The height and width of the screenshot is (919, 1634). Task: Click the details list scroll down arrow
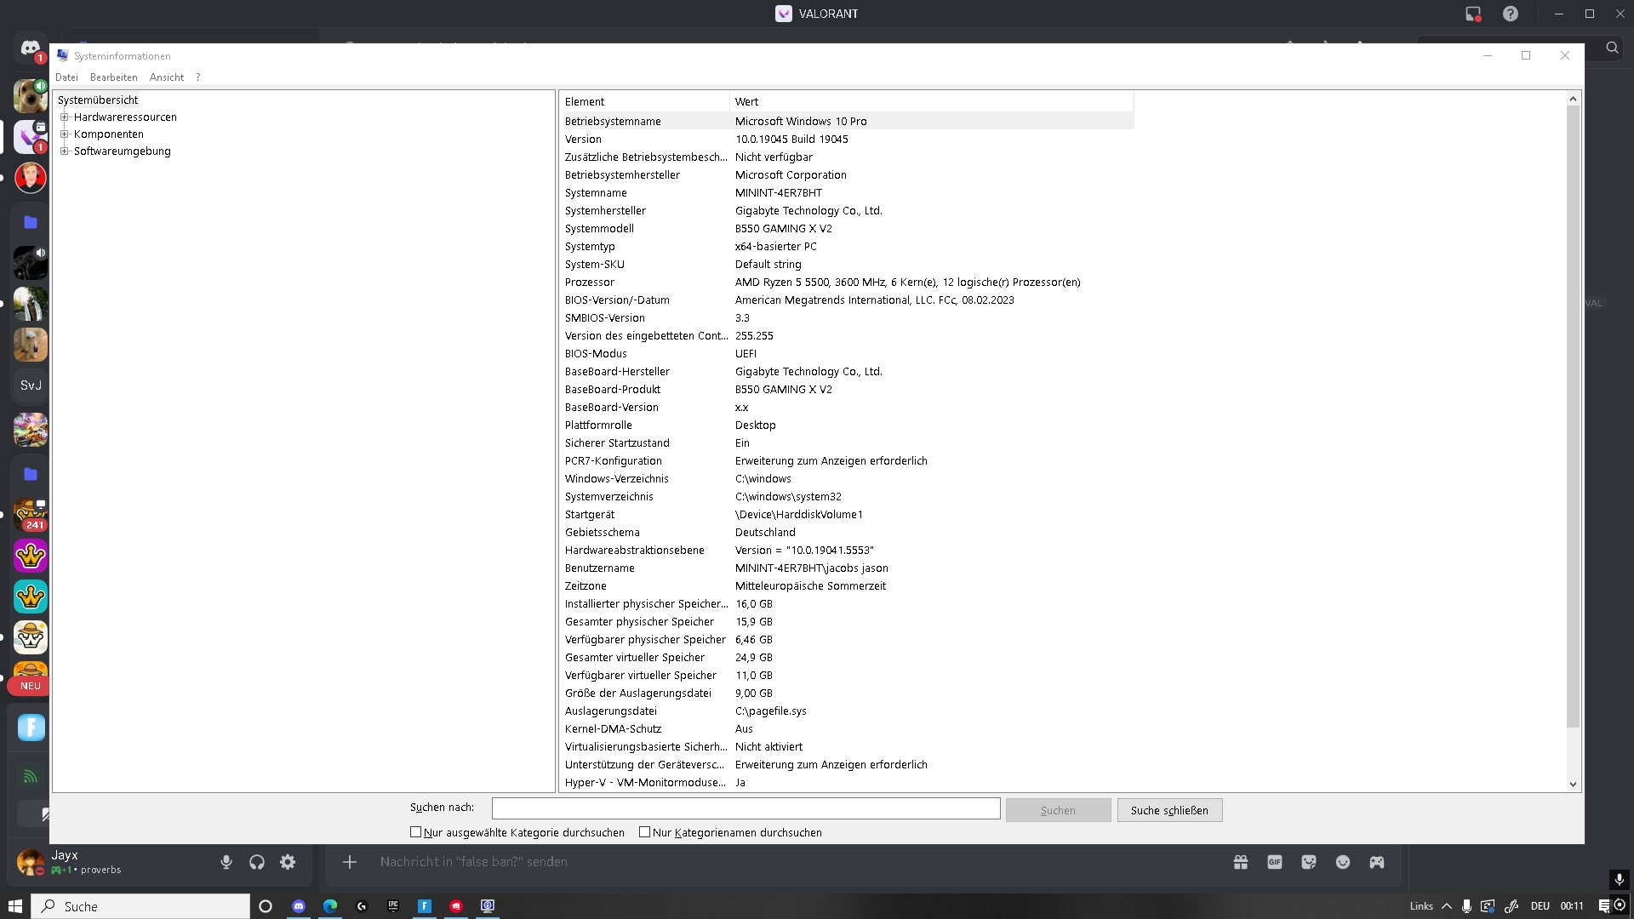[1573, 784]
